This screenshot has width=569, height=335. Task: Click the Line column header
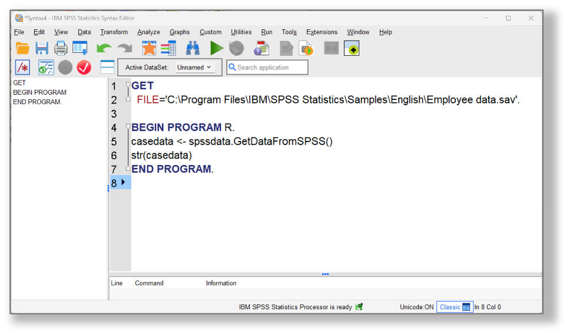click(x=117, y=283)
